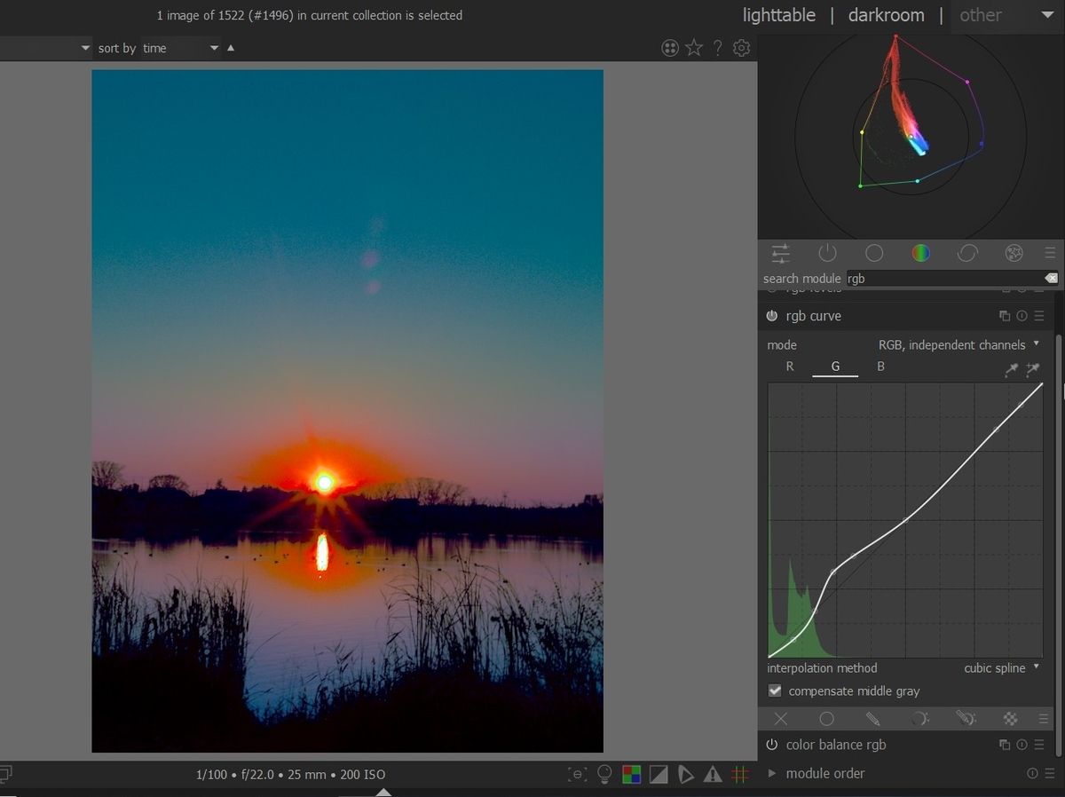Reset color balance rgb parameters
This screenshot has width=1065, height=797.
click(x=1022, y=745)
